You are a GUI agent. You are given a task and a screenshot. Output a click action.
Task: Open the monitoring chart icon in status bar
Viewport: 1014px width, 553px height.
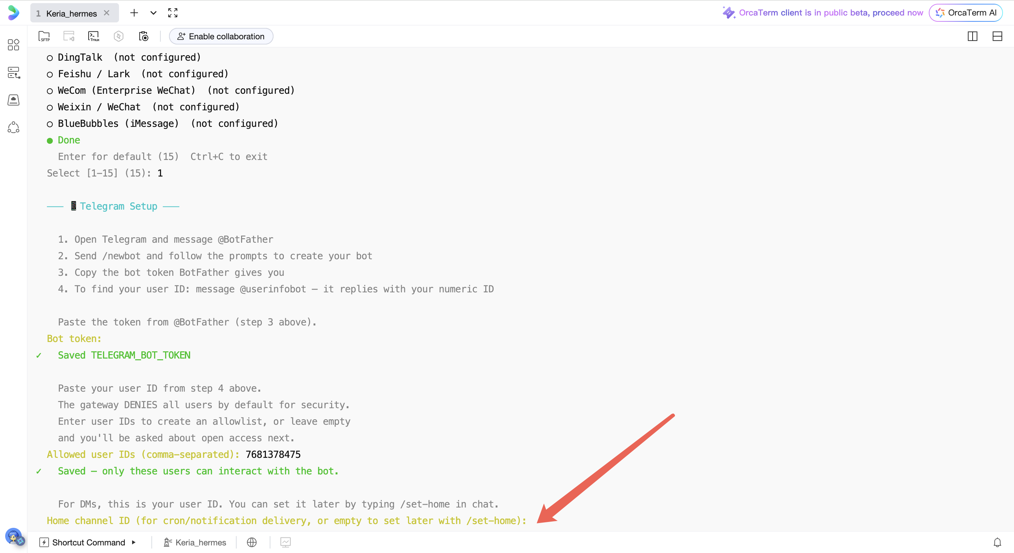[285, 542]
